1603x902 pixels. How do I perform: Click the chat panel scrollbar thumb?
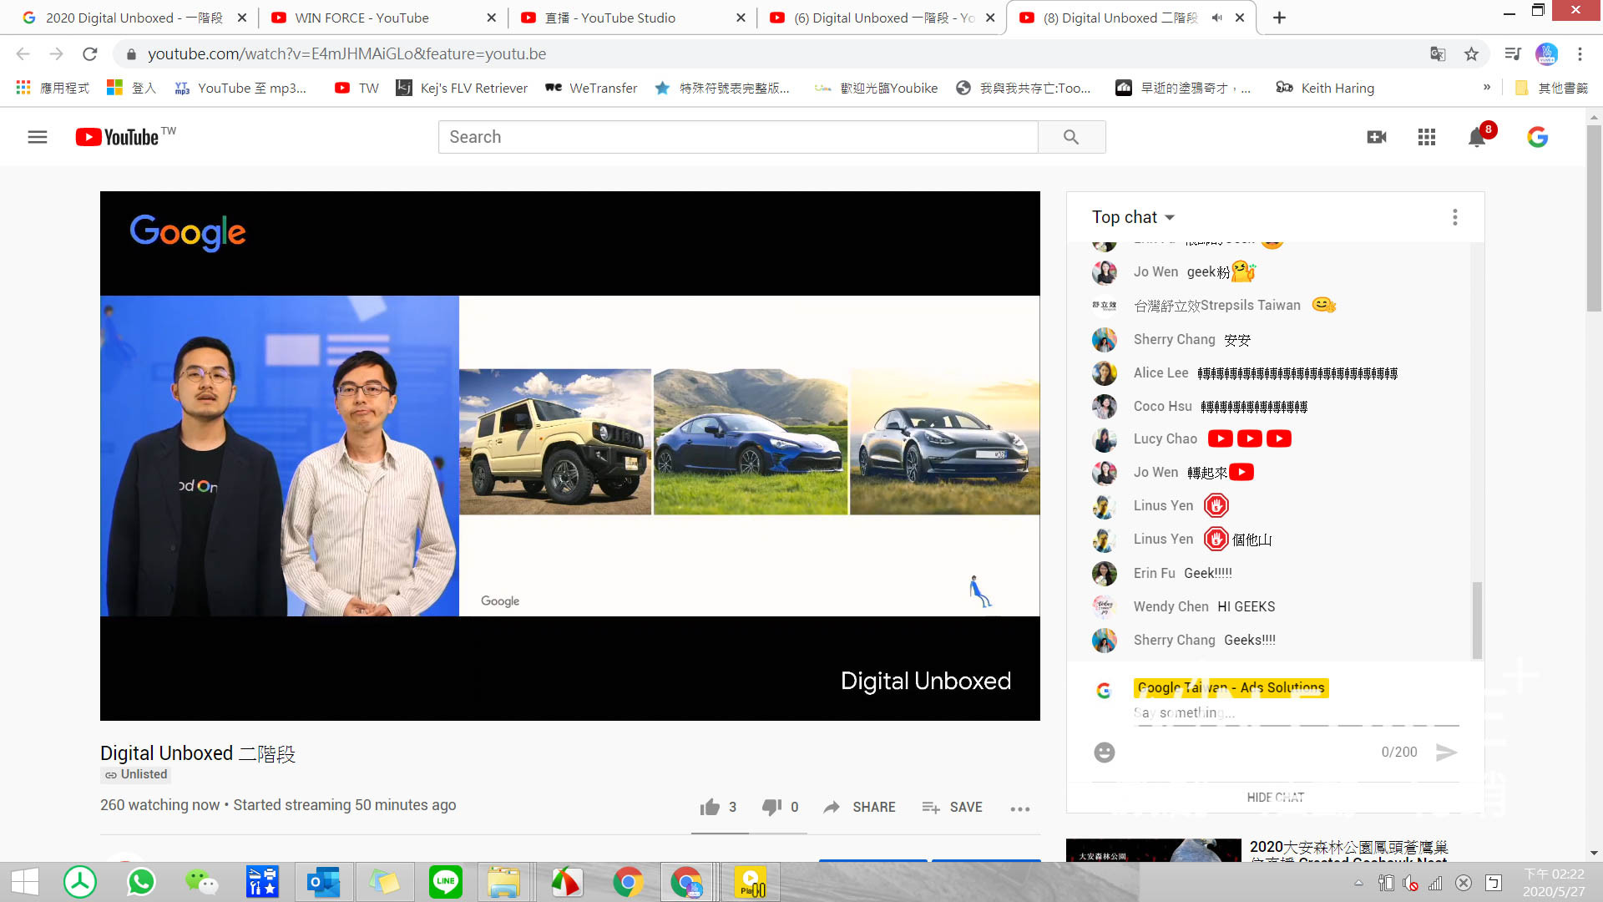click(x=1476, y=620)
